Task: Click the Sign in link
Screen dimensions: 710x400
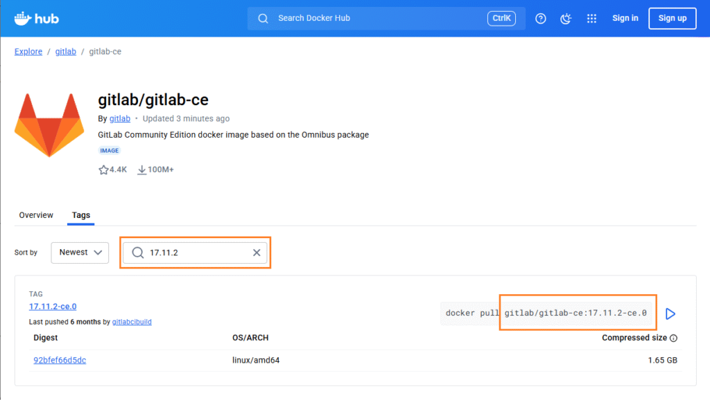Action: coord(625,19)
